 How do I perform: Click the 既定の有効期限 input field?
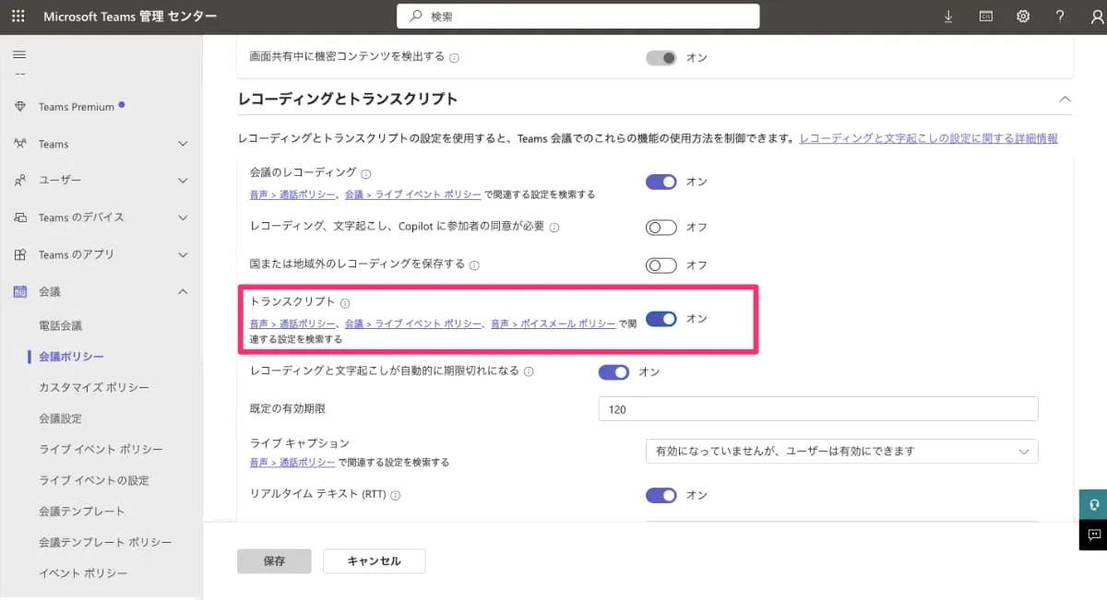(x=816, y=408)
